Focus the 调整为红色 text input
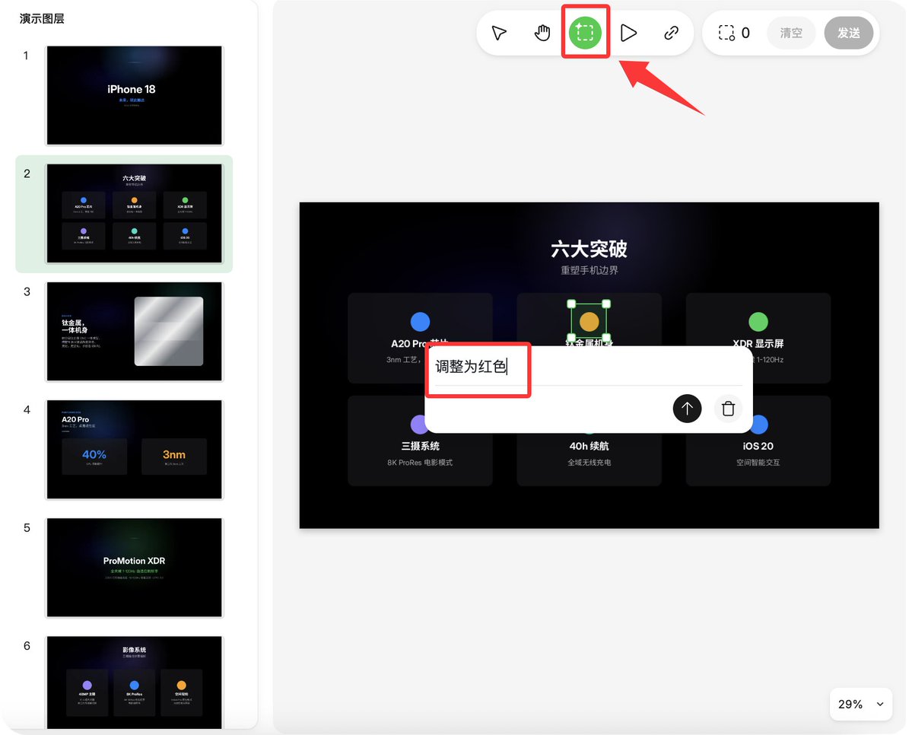Screen dimensions: 912x735 pyautogui.click(x=589, y=367)
